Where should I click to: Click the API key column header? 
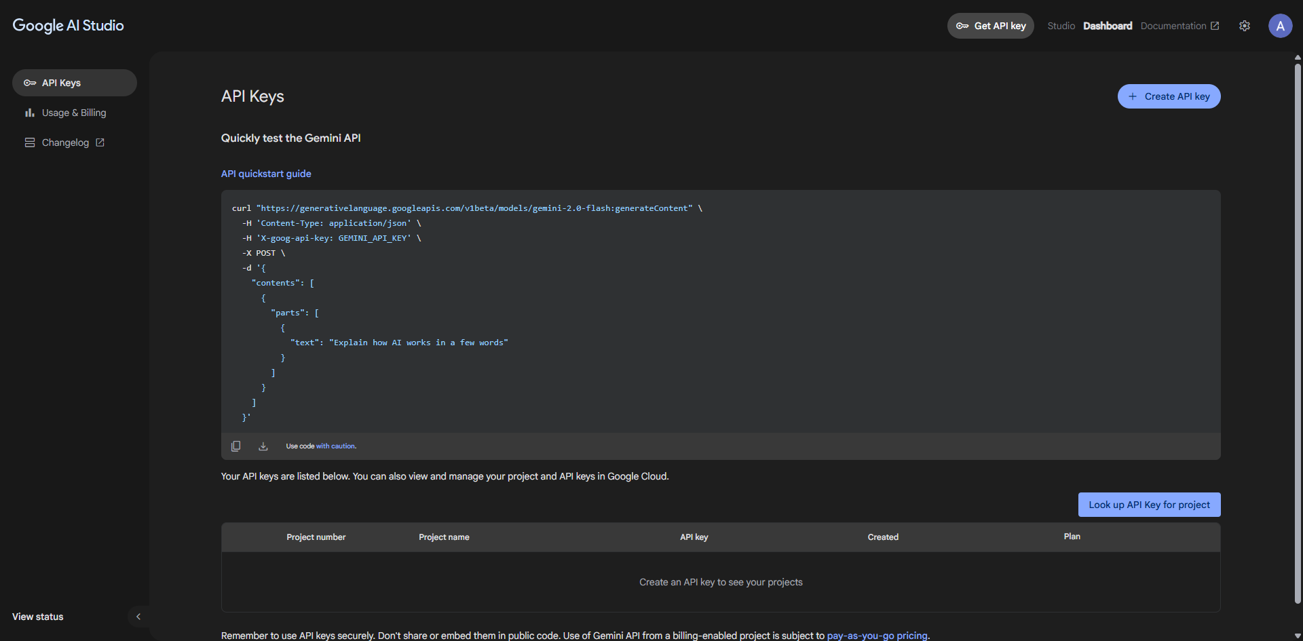[x=694, y=537]
